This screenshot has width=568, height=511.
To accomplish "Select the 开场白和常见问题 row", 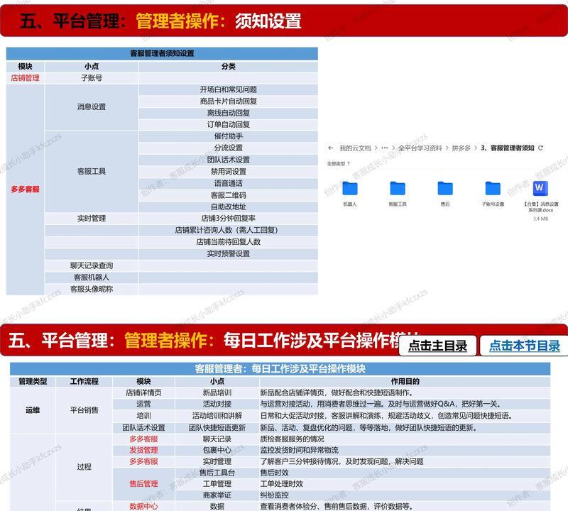I will [x=228, y=89].
